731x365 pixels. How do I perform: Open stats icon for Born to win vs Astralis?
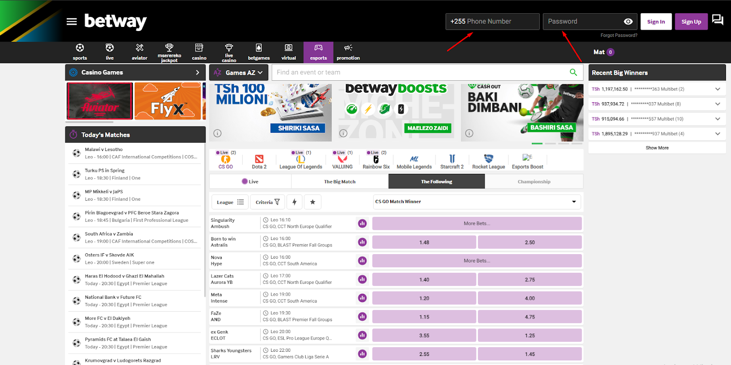(362, 242)
